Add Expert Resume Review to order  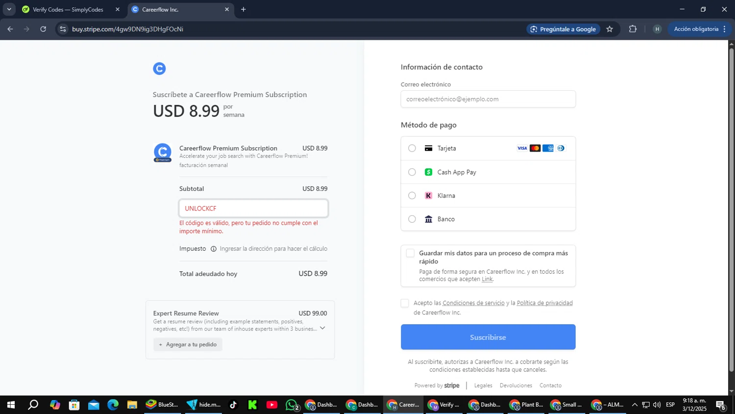188,344
